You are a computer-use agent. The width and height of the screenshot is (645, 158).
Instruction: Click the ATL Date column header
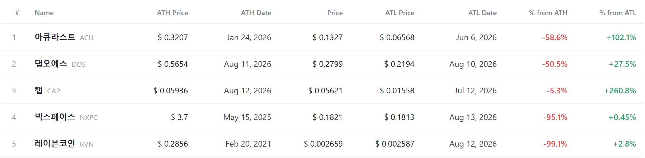pos(482,13)
